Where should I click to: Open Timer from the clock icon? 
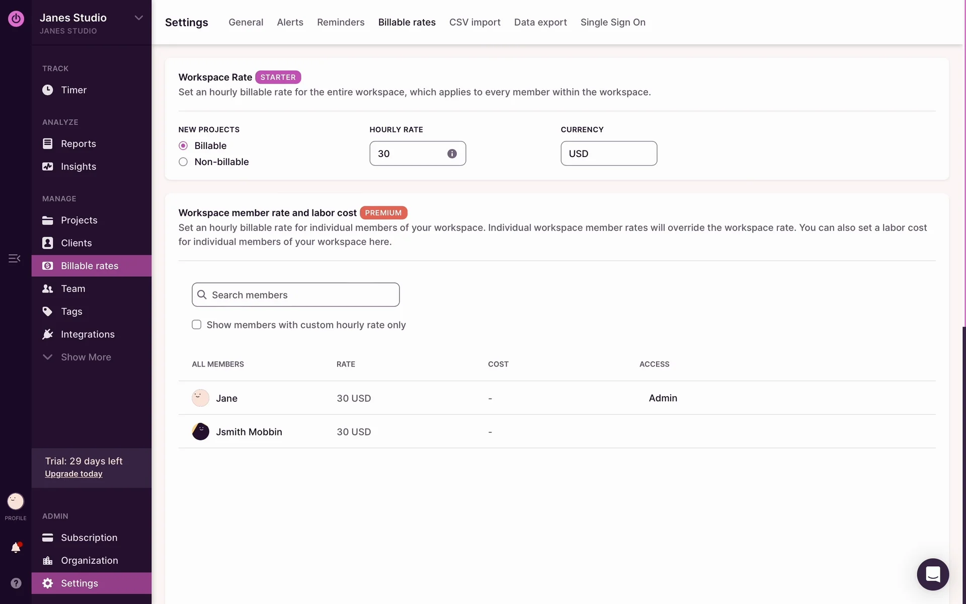(48, 90)
